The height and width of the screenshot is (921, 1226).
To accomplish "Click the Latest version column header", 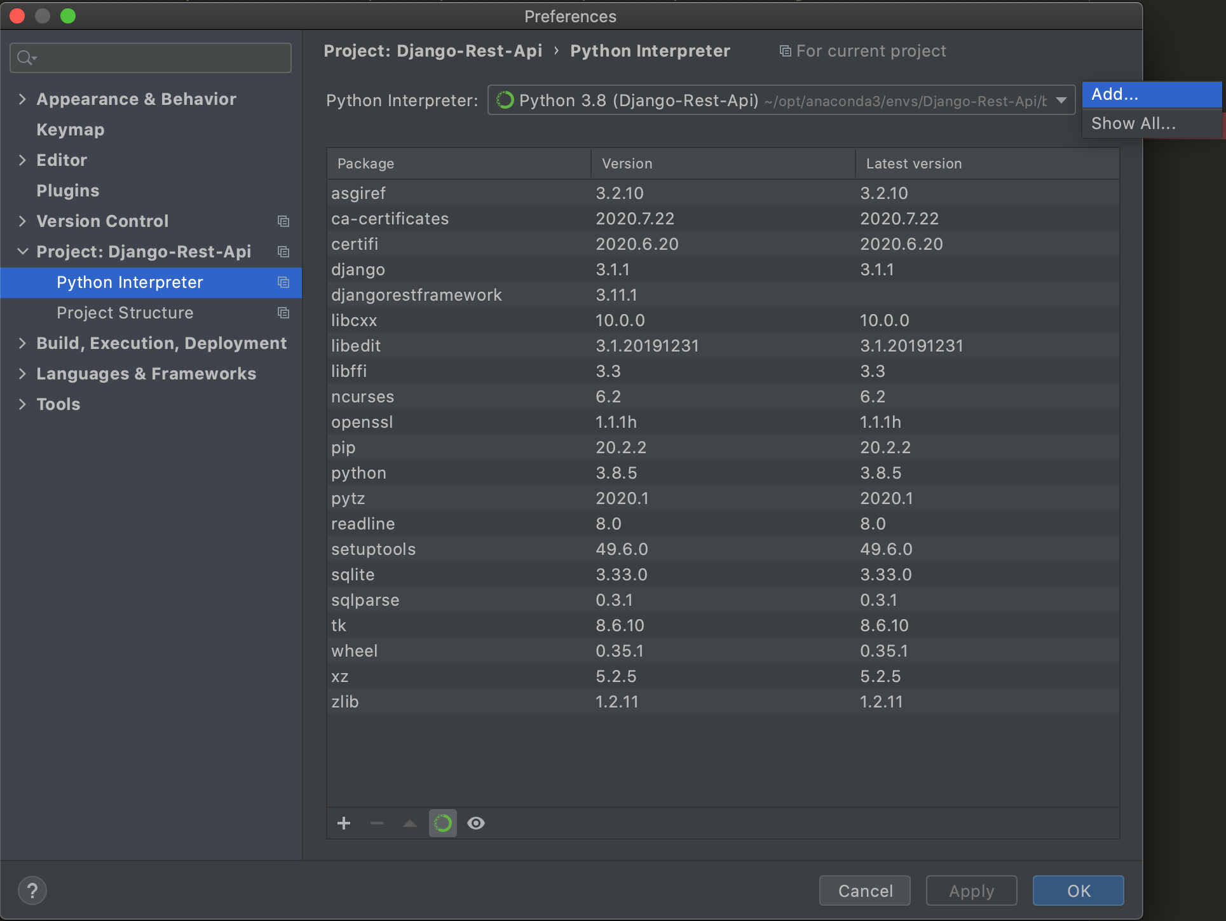I will [x=913, y=163].
